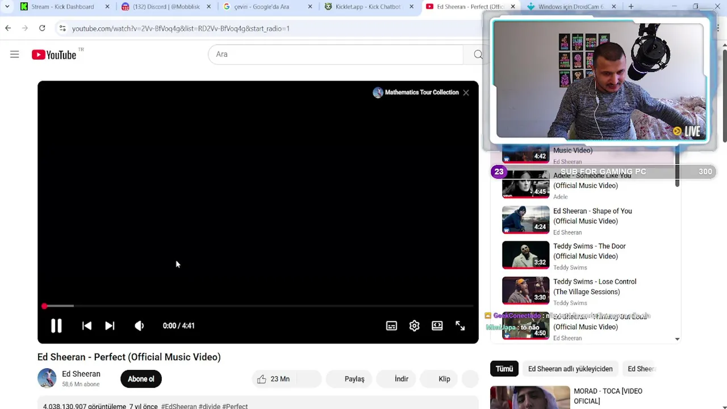727x409 pixels.
Task: Open Mathematics Tour Collection info card
Action: 416,93
